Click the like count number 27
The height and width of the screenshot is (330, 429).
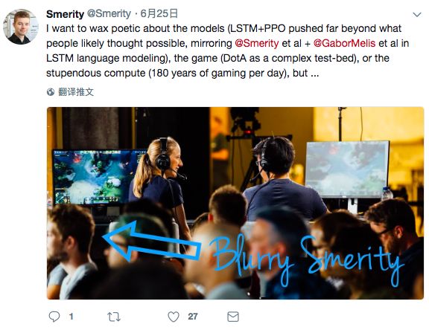[x=193, y=317]
